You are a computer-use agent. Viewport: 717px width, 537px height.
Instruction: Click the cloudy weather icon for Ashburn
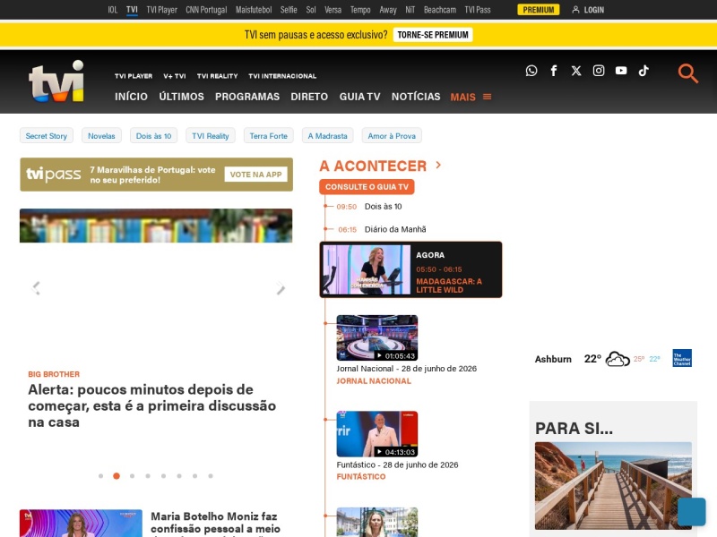pyautogui.click(x=618, y=359)
